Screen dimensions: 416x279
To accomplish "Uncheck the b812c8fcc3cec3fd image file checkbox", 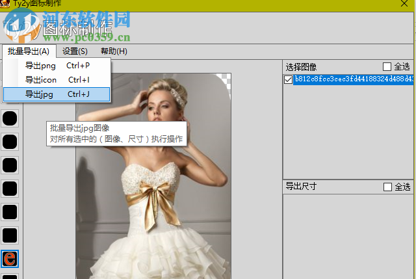I will [288, 79].
